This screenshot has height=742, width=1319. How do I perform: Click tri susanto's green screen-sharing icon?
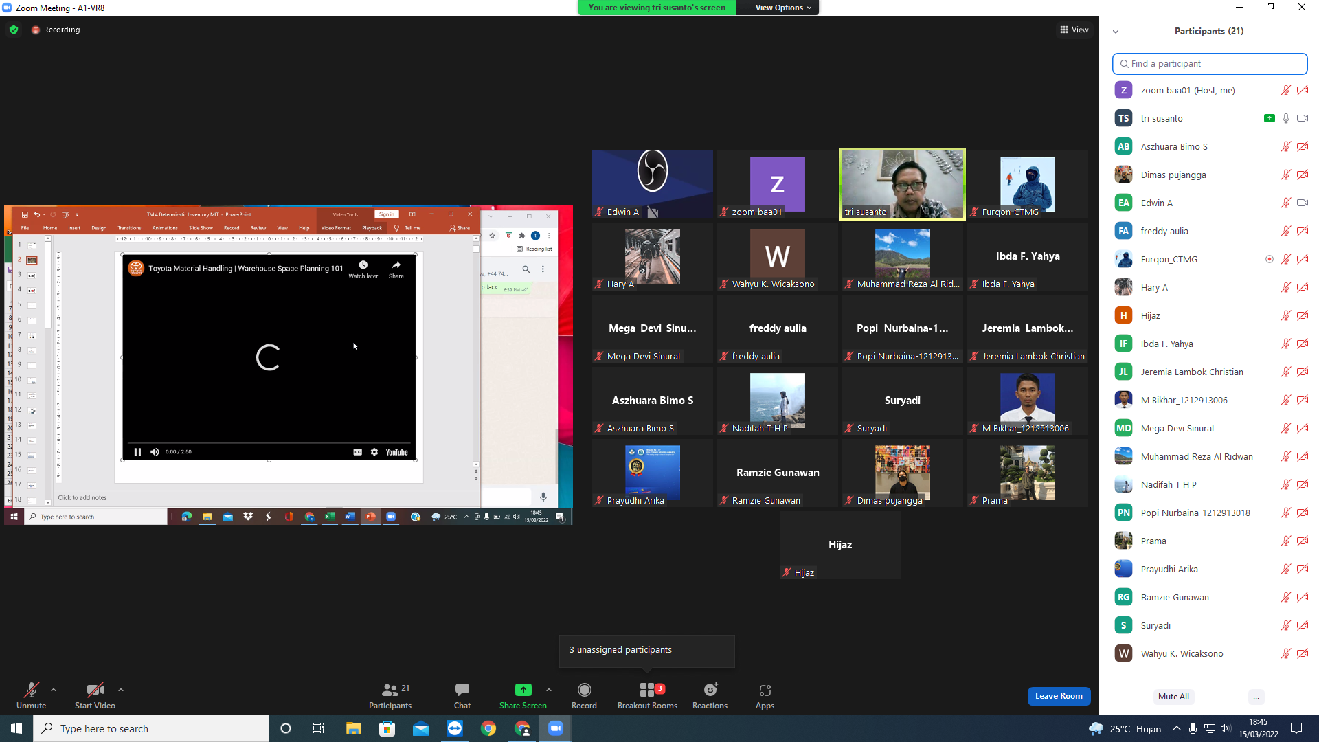(x=1270, y=118)
